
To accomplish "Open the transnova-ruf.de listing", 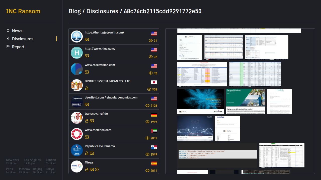I will click(114, 118).
